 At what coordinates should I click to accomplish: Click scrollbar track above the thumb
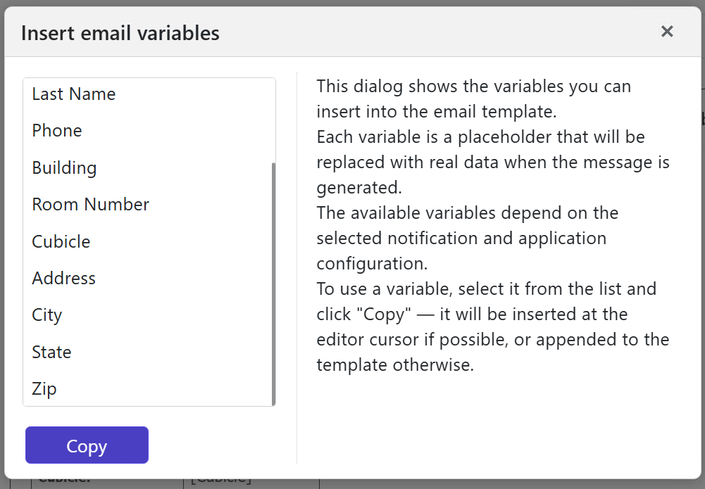tap(273, 120)
